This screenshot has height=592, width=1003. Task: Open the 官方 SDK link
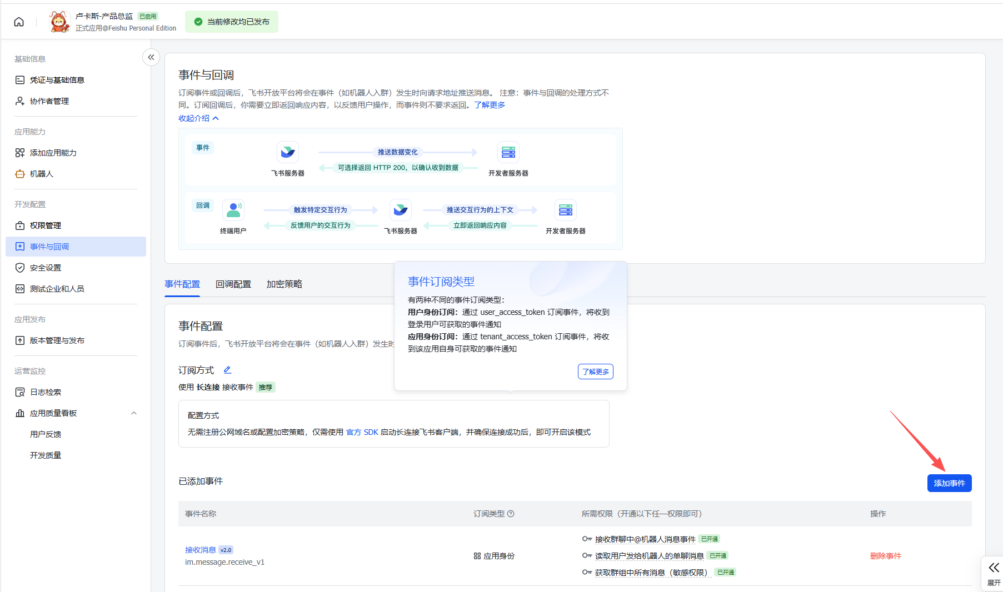(362, 432)
